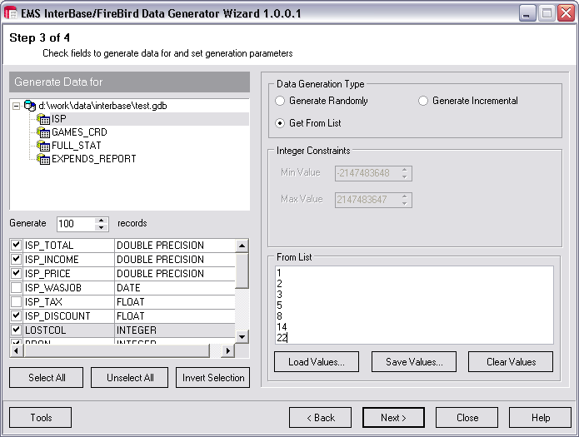Screen dimensions: 579x437
Task: Uncheck the ISP_DISCOUNT field checkbox
Action: tap(16, 315)
